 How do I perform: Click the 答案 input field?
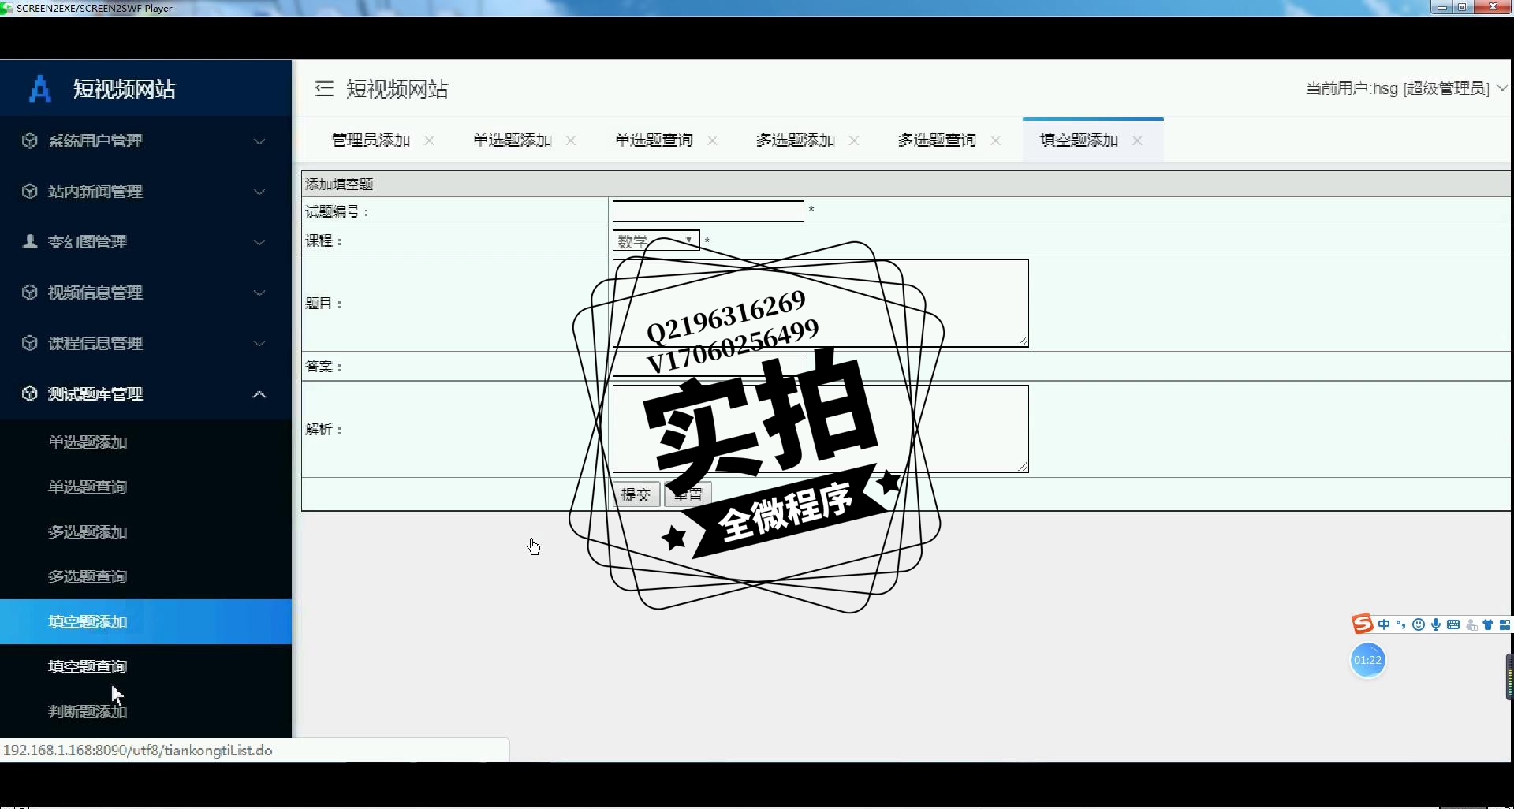click(708, 366)
